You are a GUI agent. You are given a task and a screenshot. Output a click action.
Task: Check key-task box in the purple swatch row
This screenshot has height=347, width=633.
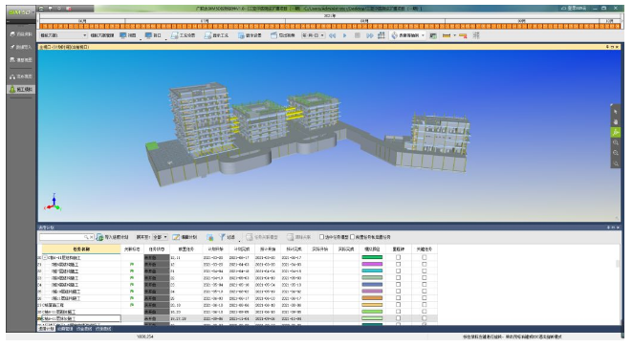tap(424, 292)
